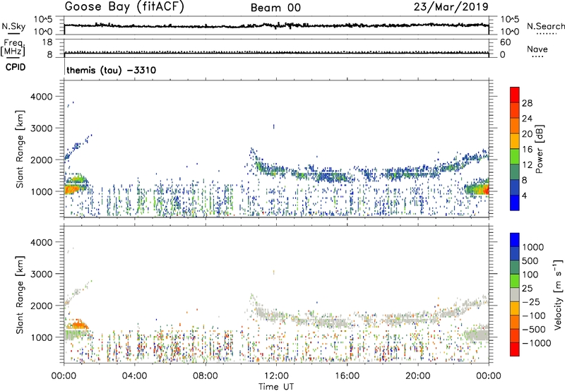565x391 pixels.
Task: Click the '3000' tick on power panel
Action: [42, 128]
